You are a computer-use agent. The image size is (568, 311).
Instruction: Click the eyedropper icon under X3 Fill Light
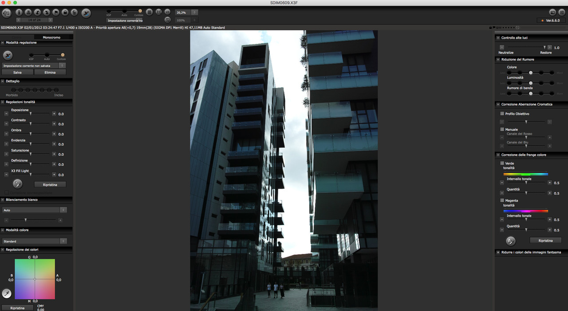(18, 184)
